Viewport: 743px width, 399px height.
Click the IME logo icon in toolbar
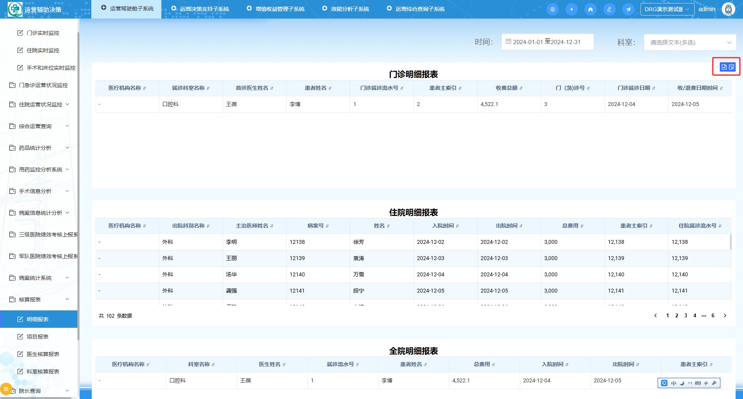click(x=664, y=383)
